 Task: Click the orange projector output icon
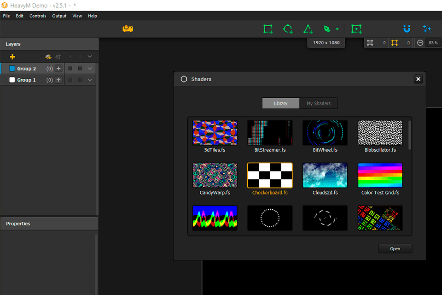tap(128, 29)
